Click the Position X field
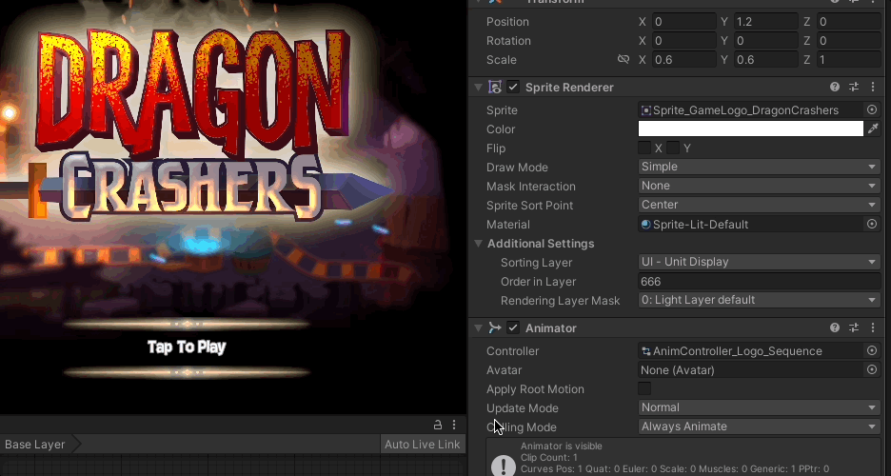 pos(683,22)
